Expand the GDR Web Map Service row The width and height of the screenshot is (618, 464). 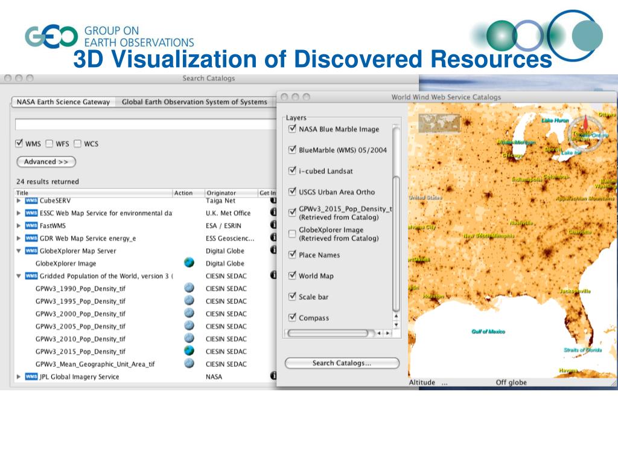pyautogui.click(x=19, y=239)
